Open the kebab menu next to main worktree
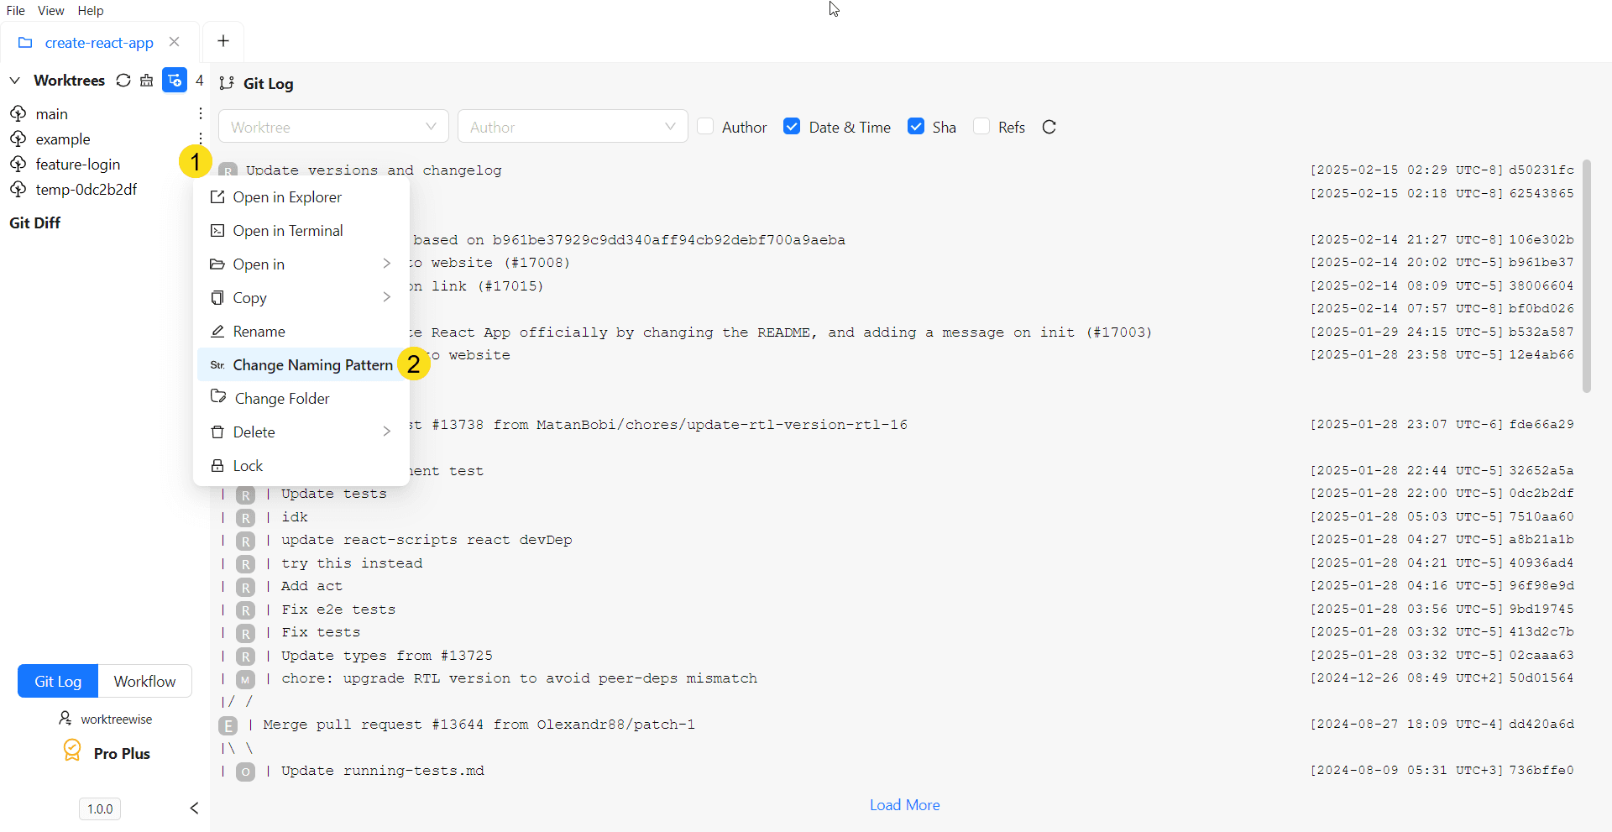This screenshot has width=1612, height=832. [x=200, y=113]
